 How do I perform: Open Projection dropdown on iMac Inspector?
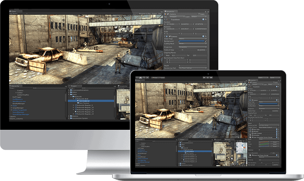tap(193, 47)
